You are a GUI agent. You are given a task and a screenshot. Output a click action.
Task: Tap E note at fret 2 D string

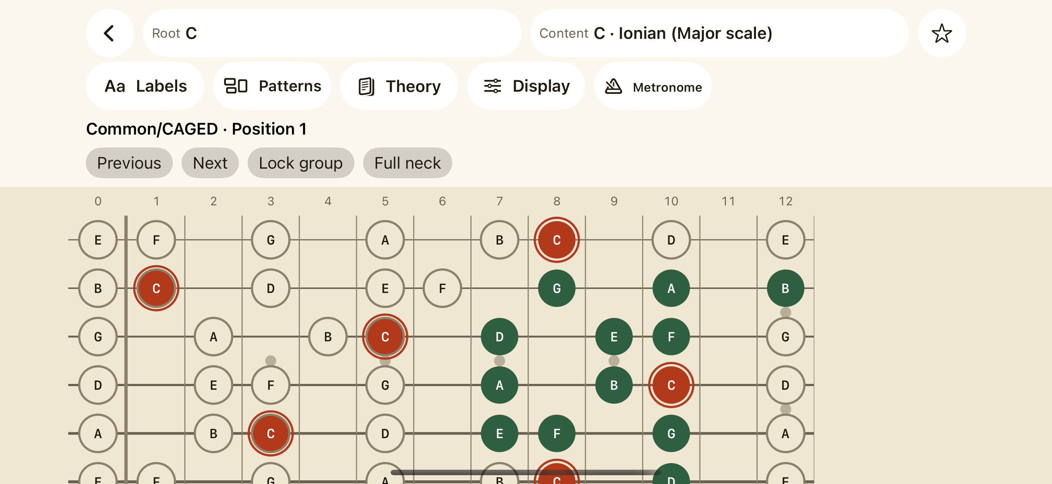[213, 385]
